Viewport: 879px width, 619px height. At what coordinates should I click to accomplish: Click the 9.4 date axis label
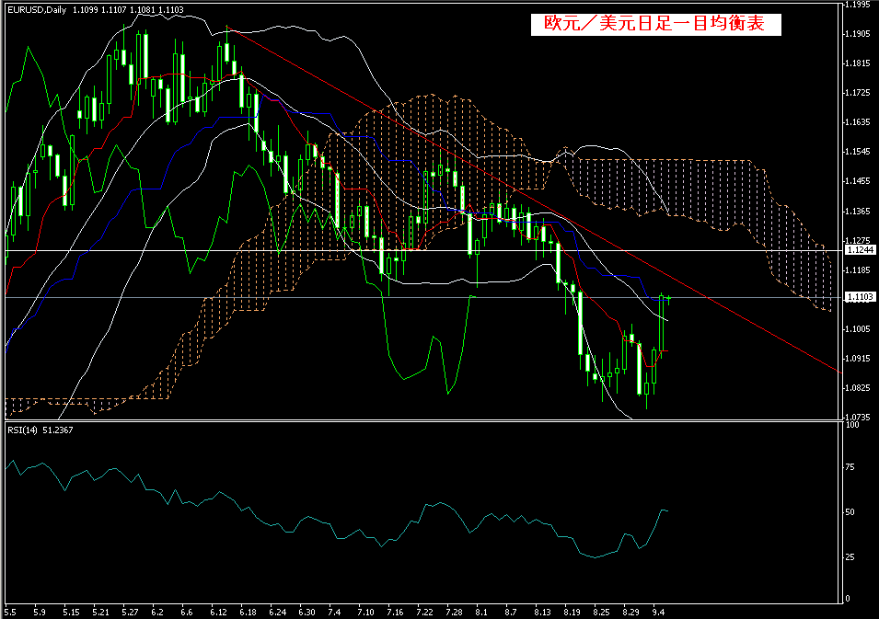coord(659,613)
